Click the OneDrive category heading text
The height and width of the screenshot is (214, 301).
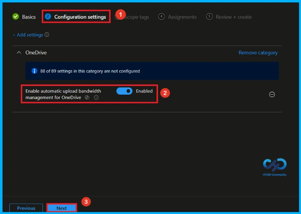[x=36, y=53]
